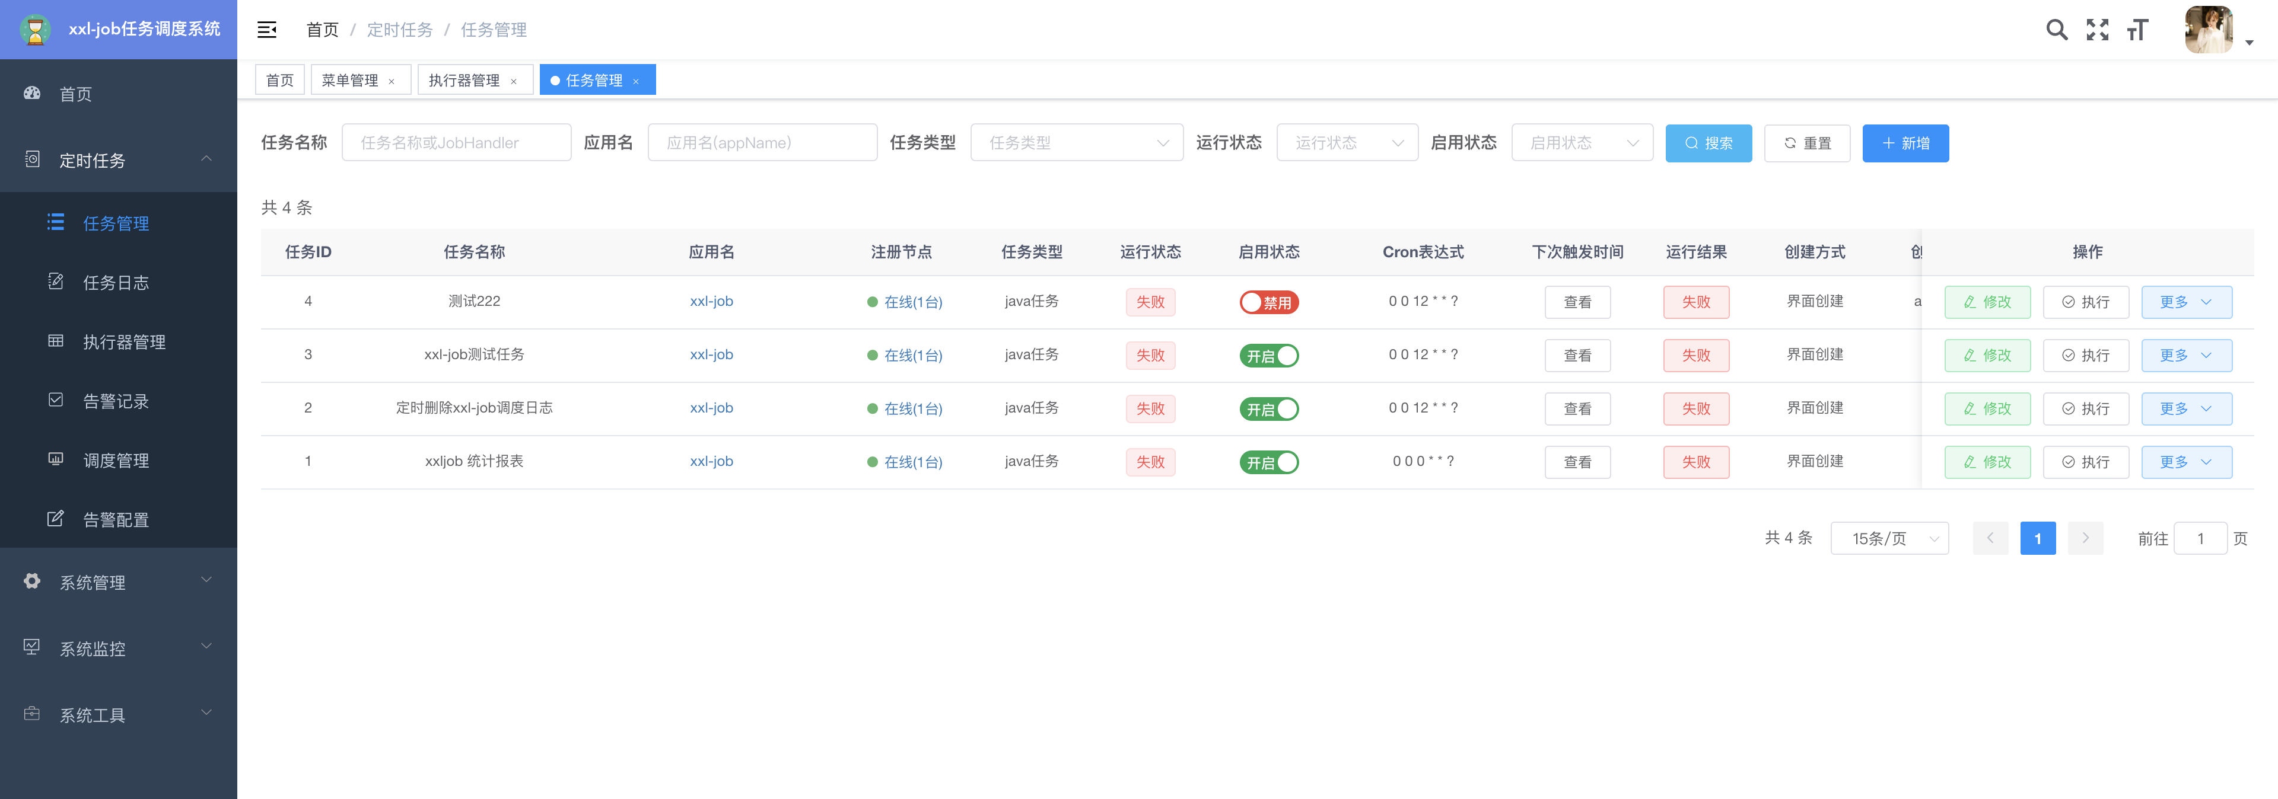Open 告警配置 in the sidebar
2278x799 pixels.
tap(116, 520)
